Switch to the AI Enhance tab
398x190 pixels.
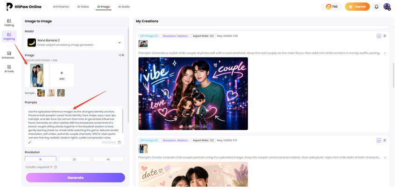click(x=61, y=7)
